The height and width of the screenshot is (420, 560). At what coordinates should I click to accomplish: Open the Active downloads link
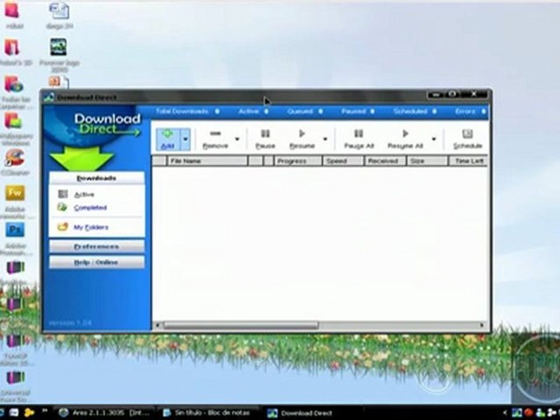84,195
